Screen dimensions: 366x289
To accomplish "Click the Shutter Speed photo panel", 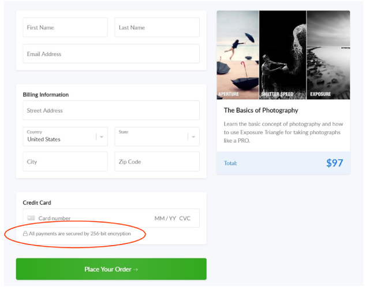I will [283, 55].
